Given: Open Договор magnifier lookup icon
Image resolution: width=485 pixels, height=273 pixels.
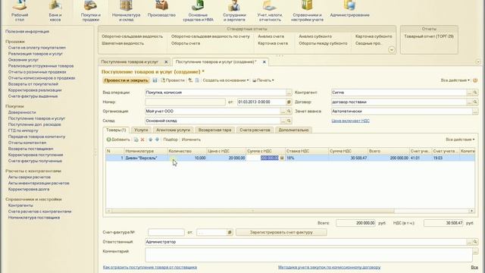Looking at the screenshot, I should click(x=475, y=102).
